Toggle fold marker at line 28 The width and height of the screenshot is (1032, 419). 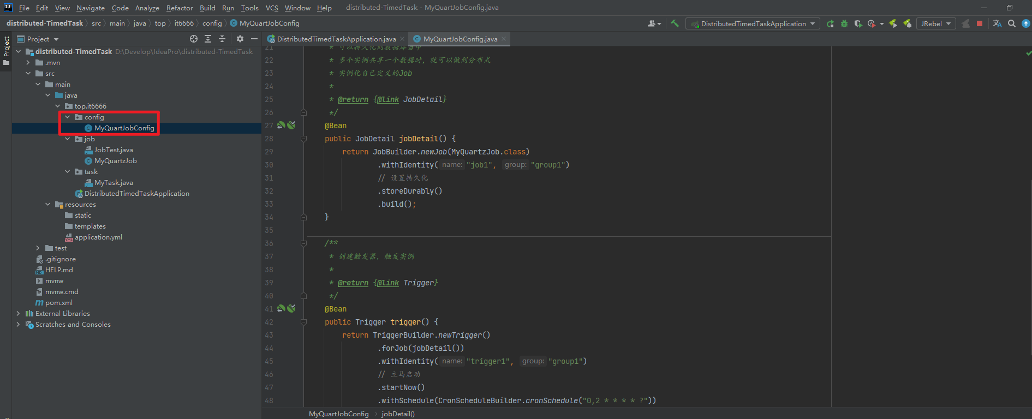click(x=303, y=139)
